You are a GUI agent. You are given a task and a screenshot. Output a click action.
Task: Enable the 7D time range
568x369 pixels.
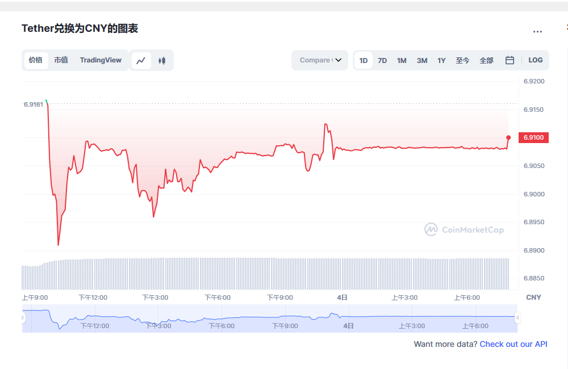382,60
